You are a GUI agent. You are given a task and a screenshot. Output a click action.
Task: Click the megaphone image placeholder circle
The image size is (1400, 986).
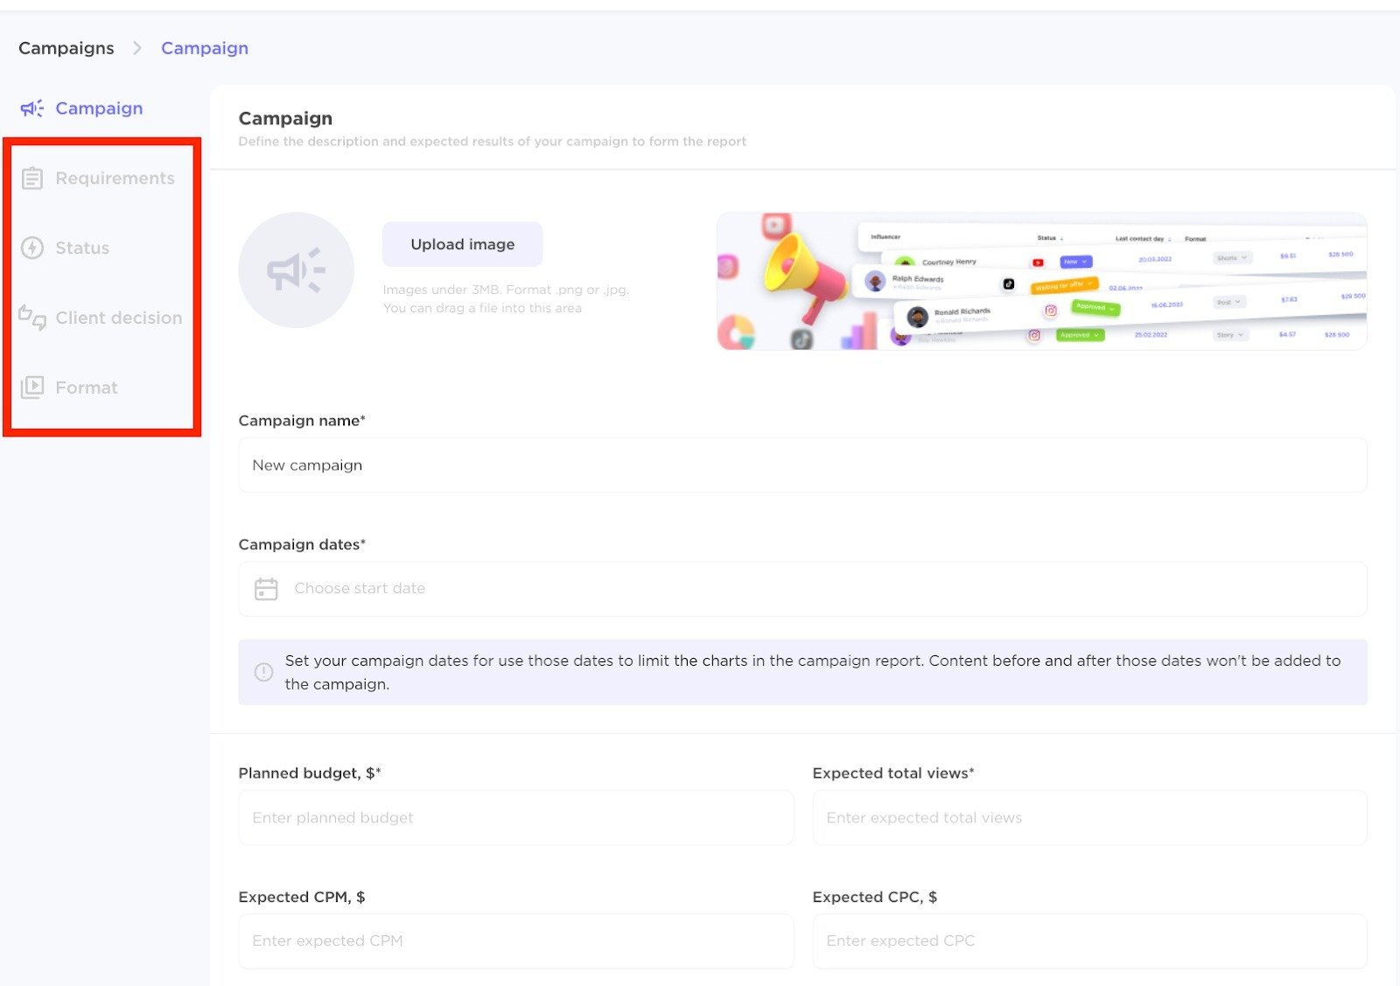[x=297, y=269]
